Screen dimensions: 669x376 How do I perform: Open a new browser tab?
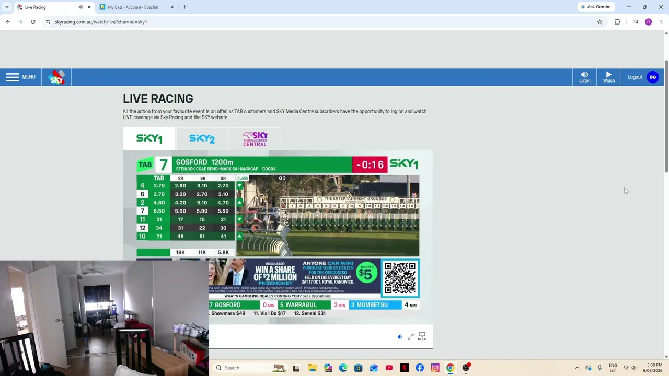(184, 7)
